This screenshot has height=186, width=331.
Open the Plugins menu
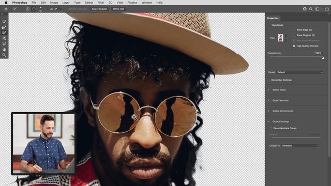click(x=132, y=3)
